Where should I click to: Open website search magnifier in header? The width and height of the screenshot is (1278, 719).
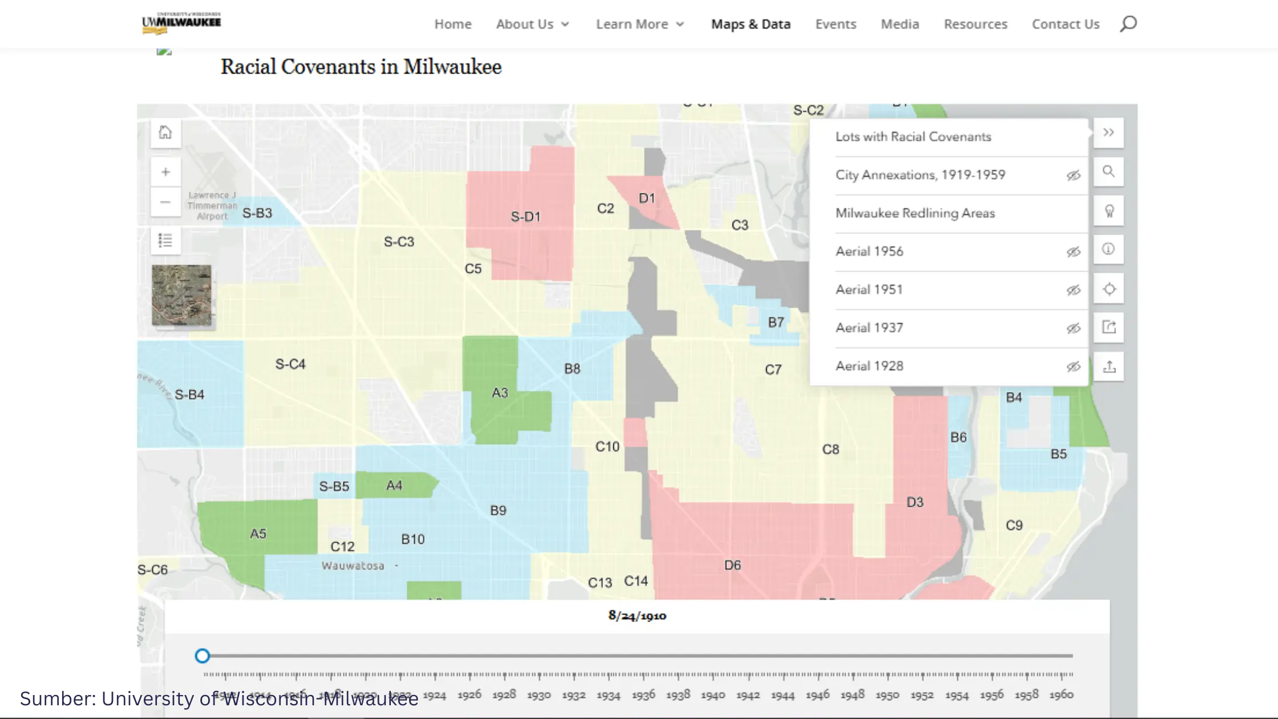click(1128, 24)
